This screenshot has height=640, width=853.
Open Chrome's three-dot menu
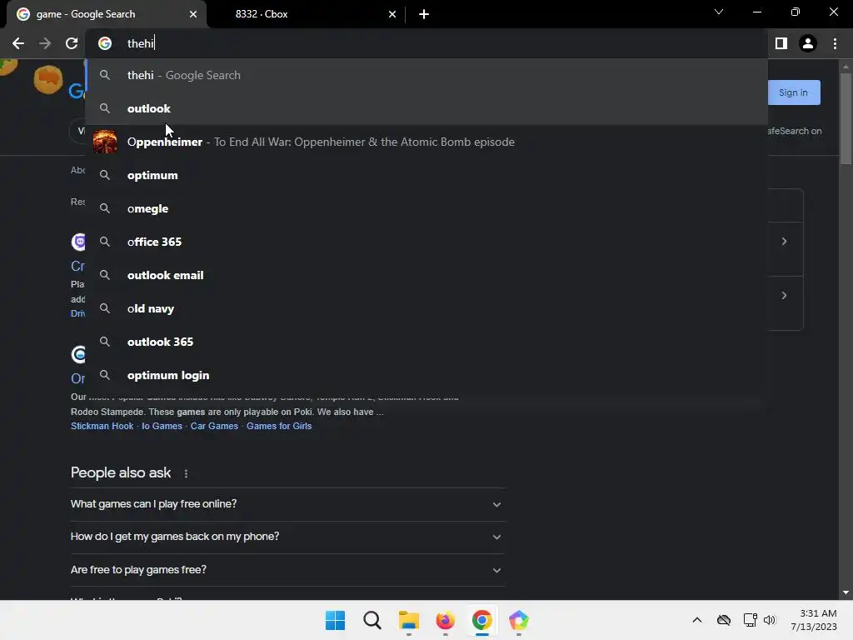click(x=835, y=43)
